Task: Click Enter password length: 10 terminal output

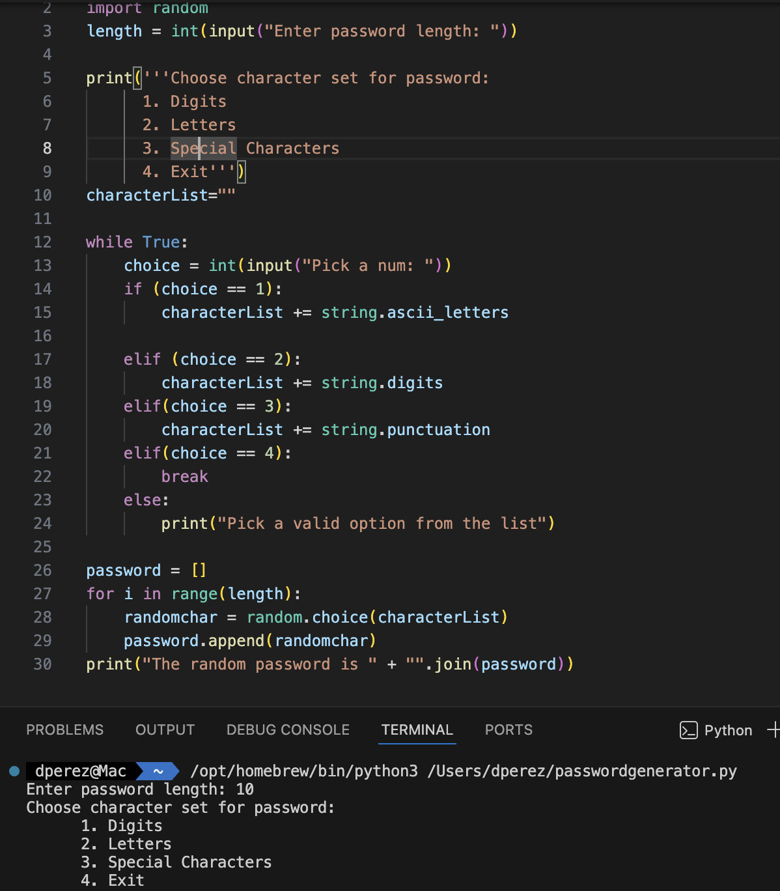Action: coord(139,789)
